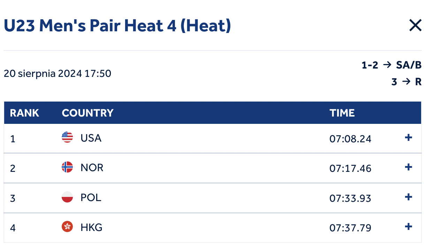
Task: Expand USA crew details with plus icon
Action: pos(408,138)
